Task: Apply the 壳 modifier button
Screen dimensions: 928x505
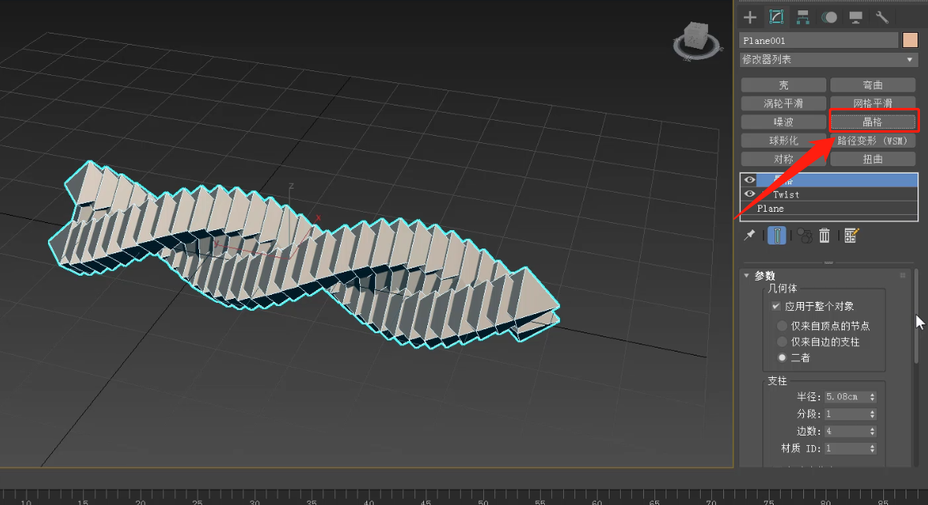Action: pyautogui.click(x=783, y=85)
